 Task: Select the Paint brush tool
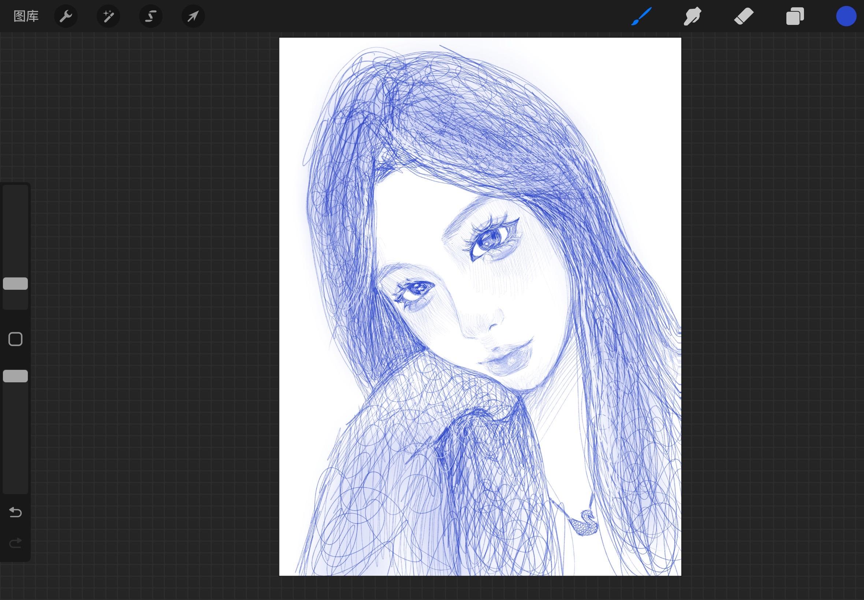coord(641,16)
